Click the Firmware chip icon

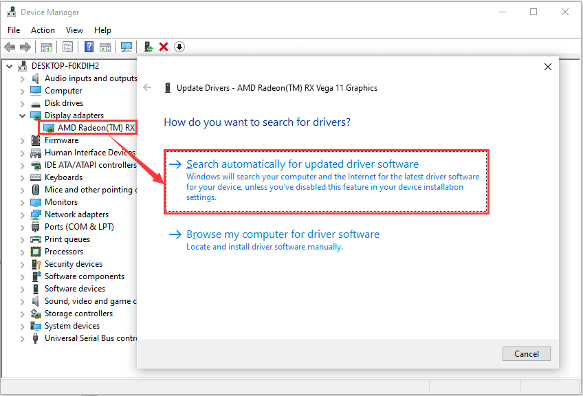pos(36,140)
